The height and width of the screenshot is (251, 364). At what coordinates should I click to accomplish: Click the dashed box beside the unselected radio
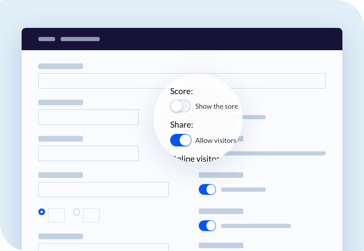click(x=91, y=215)
